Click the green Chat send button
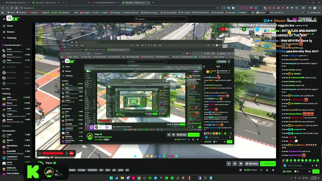 coord(316,171)
